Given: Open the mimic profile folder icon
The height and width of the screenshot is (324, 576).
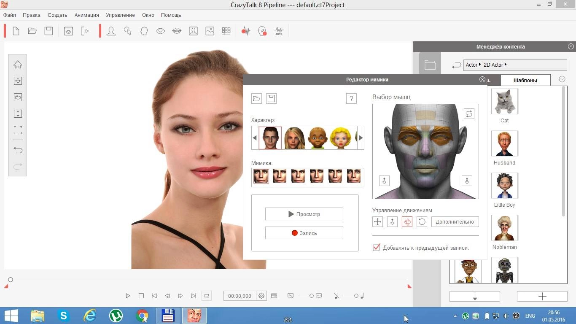Looking at the screenshot, I should (x=256, y=99).
